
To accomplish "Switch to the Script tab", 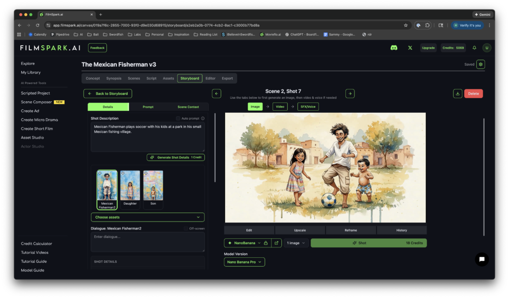I will coord(153,78).
